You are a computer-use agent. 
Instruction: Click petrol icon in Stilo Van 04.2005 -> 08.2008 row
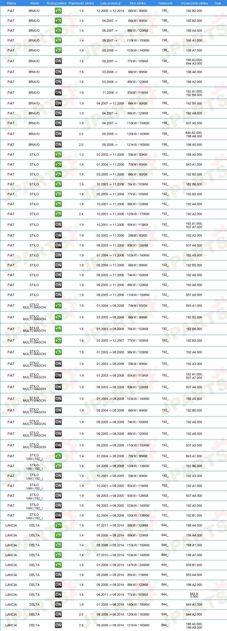pyautogui.click(x=58, y=466)
